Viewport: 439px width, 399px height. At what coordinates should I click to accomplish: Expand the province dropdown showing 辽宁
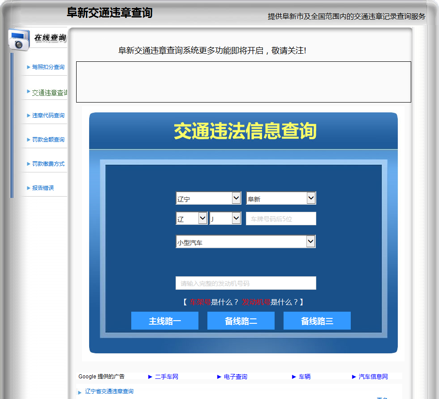[208, 198]
